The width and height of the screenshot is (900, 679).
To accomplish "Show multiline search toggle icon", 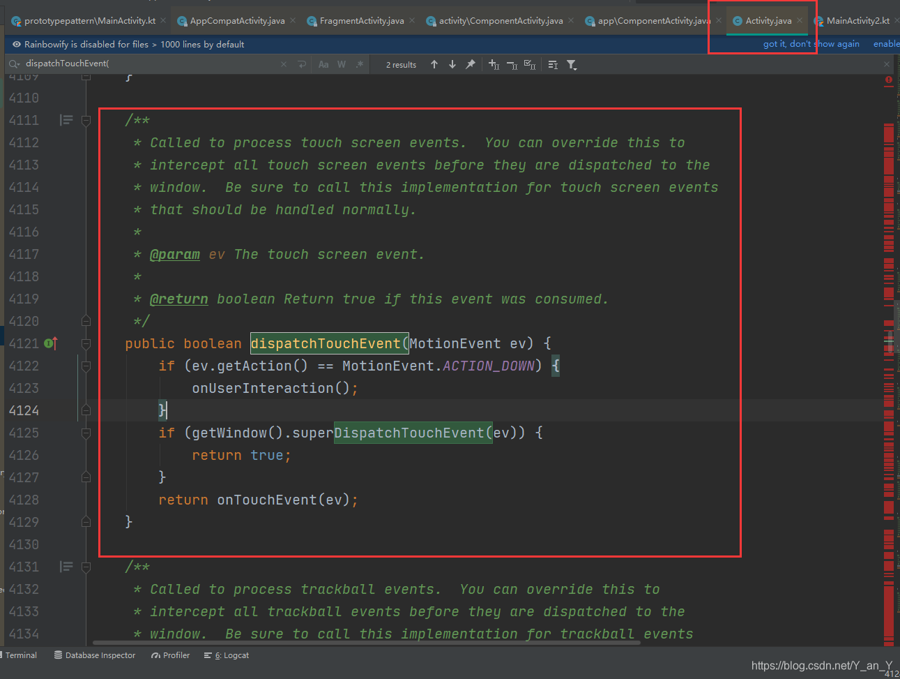I will point(553,64).
